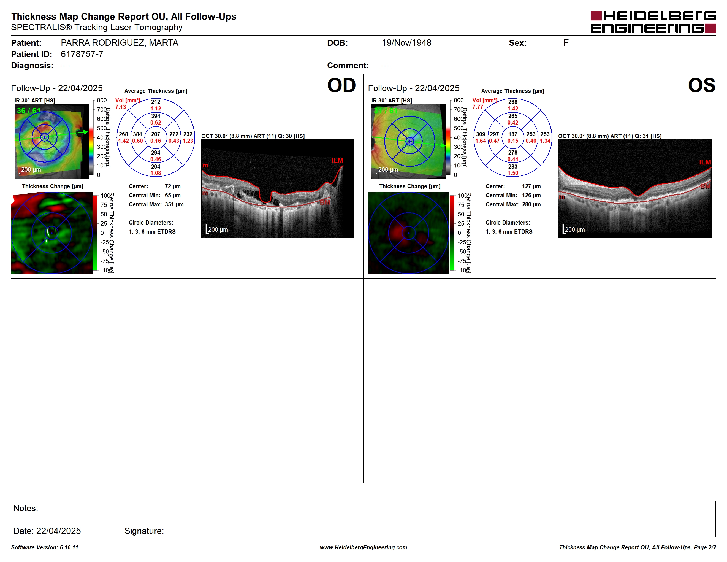Click the '200 µm' scale bar on OS B-scan
Viewport: 727px width, 562px height.
pyautogui.click(x=574, y=229)
